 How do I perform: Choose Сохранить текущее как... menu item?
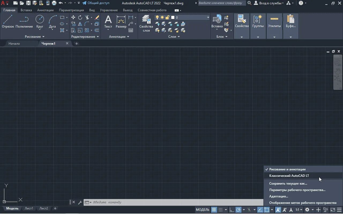tap(303, 184)
